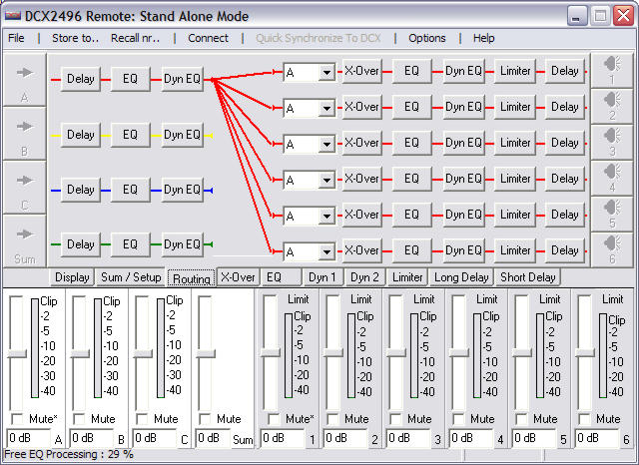This screenshot has height=465, width=639.
Task: Switch to the Short Delay tab
Action: 528,277
